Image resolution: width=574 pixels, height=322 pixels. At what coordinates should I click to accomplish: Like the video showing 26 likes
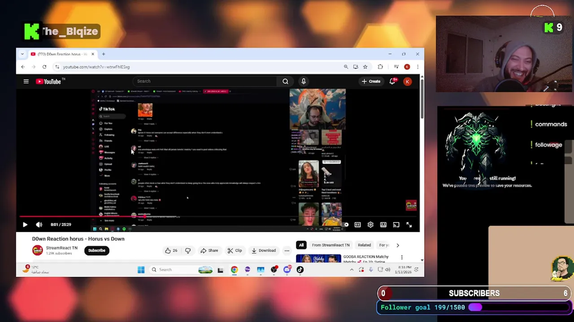tap(171, 250)
